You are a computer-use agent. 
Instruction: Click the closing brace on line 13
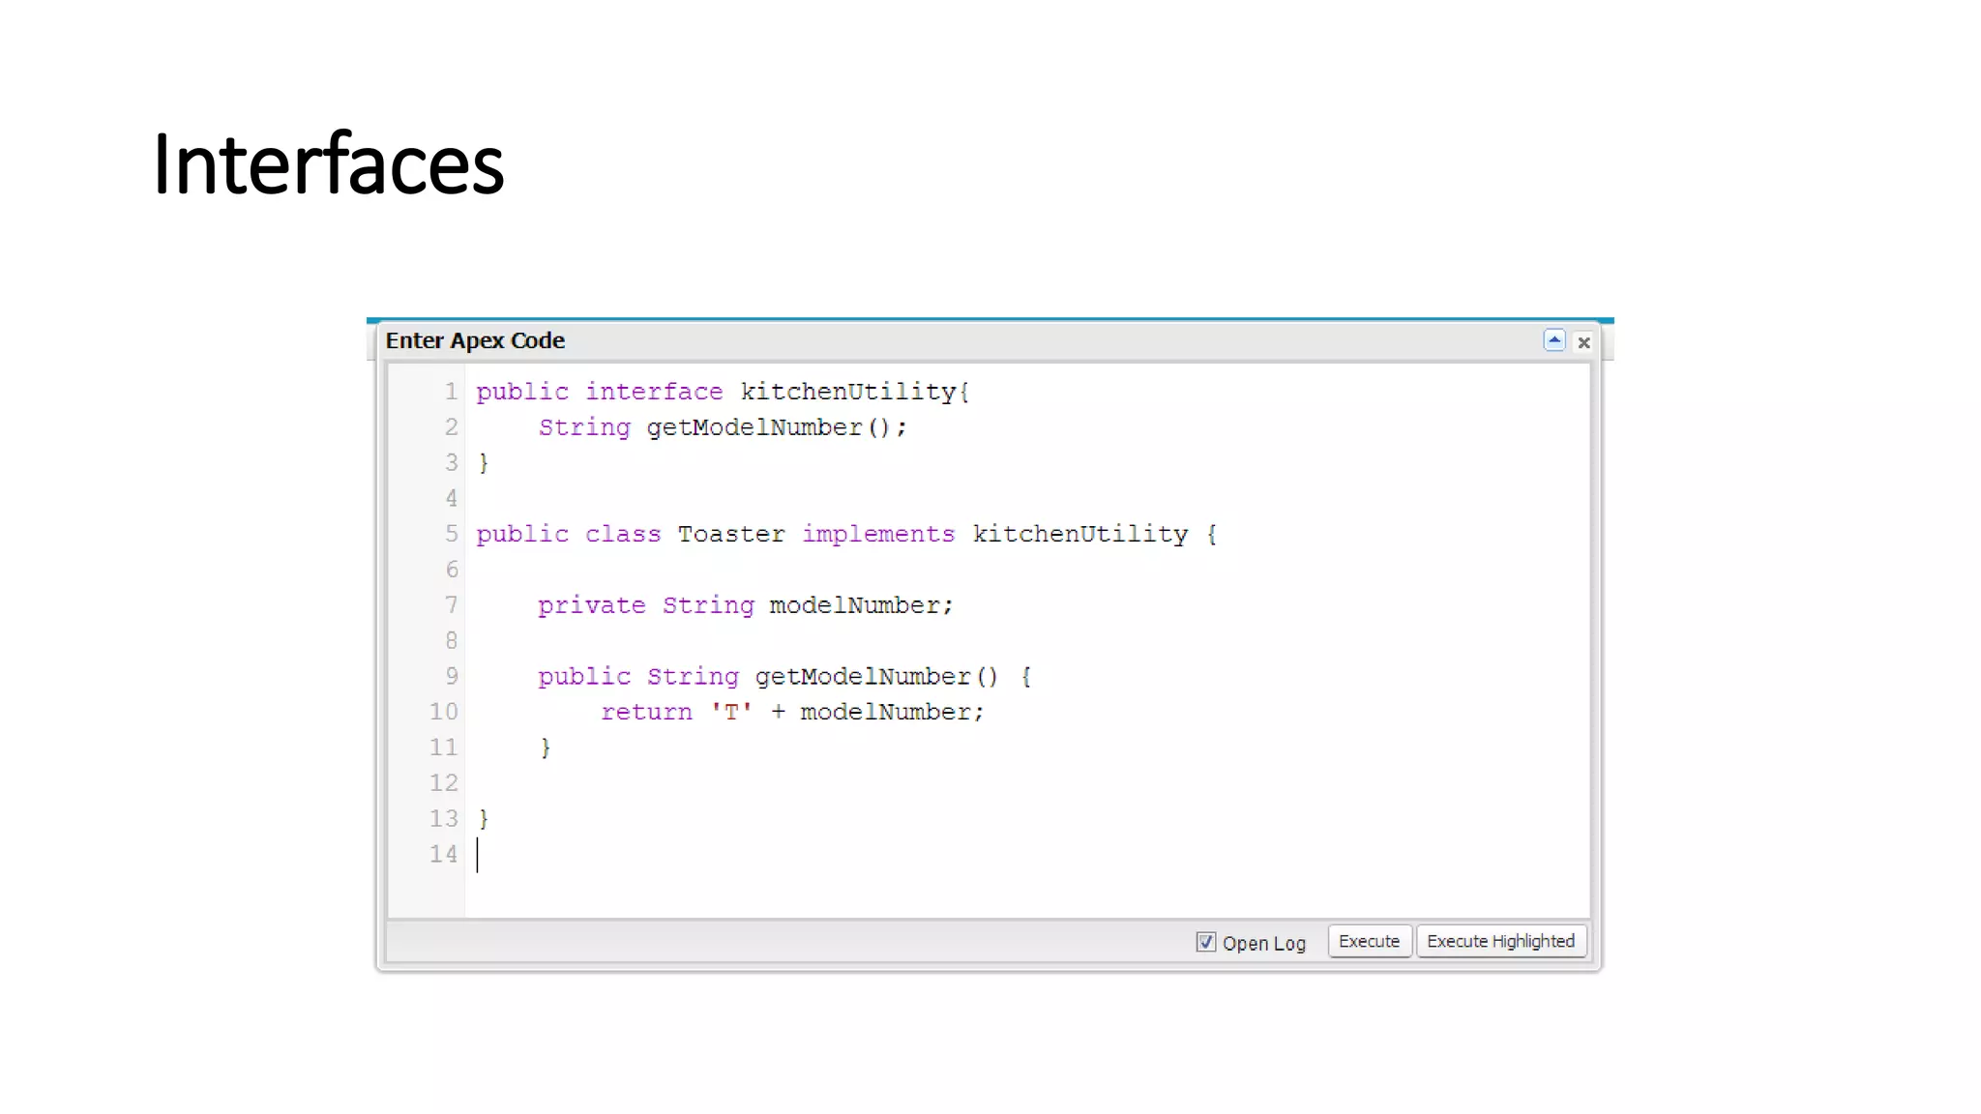click(484, 819)
